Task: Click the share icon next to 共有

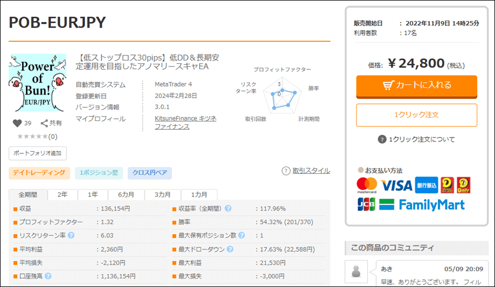Action: [x=44, y=123]
